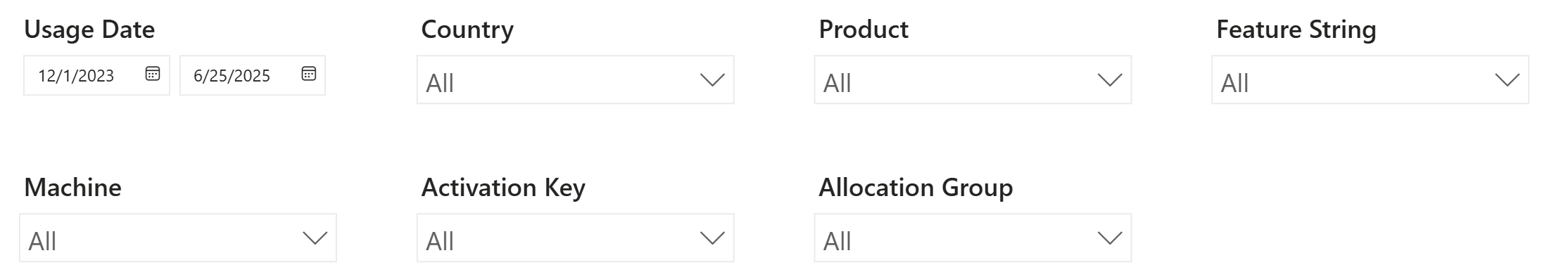Image resolution: width=1542 pixels, height=272 pixels.
Task: Open the Allocation Group filter combo box
Action: [x=973, y=238]
